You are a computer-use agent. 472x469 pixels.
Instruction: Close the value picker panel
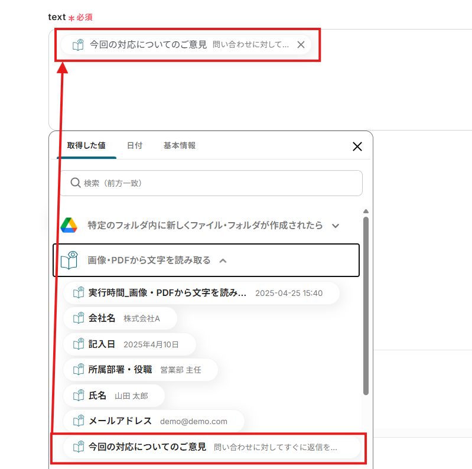(x=357, y=146)
